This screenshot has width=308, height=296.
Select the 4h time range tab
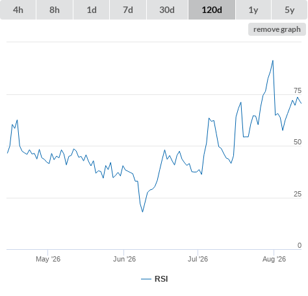tap(18, 10)
